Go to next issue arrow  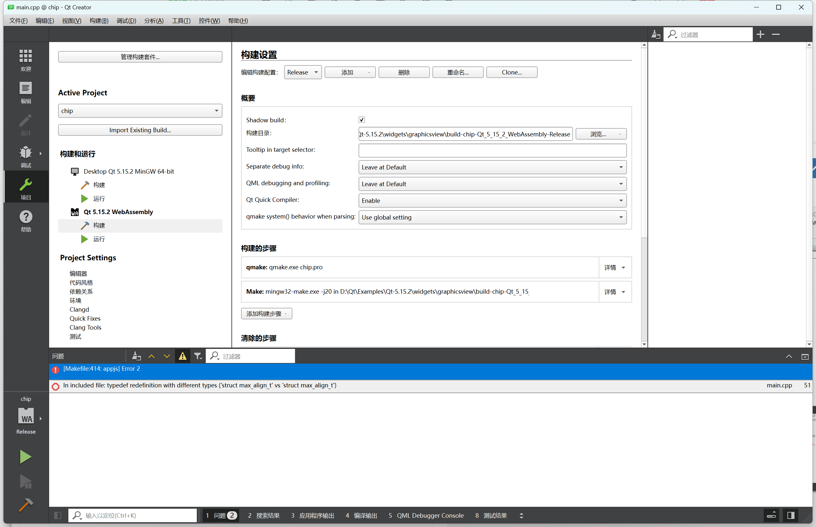point(167,356)
